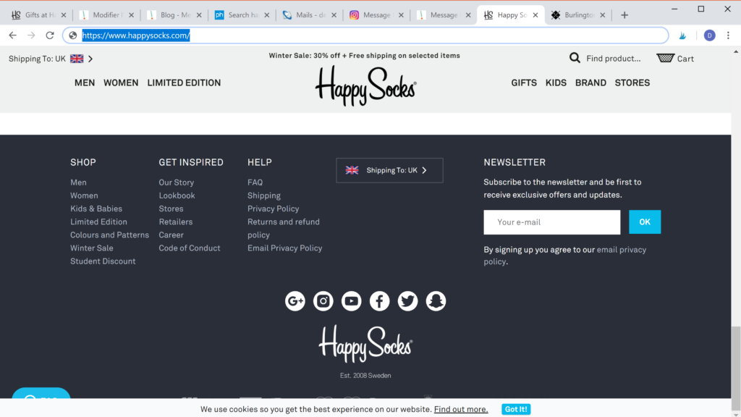Open Facebook social icon in footer

point(379,301)
